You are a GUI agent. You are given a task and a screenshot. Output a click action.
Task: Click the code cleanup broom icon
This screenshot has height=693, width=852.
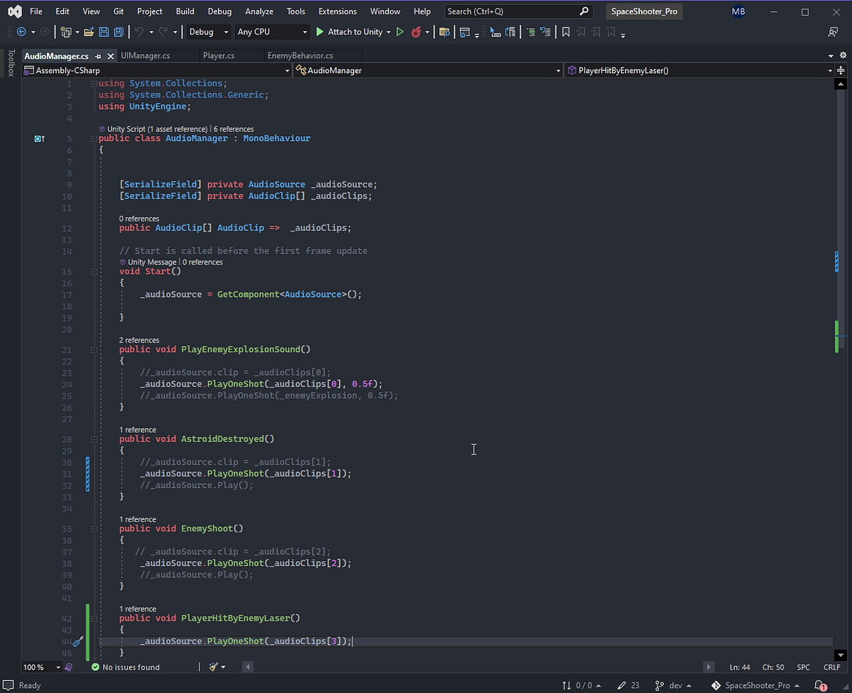213,667
